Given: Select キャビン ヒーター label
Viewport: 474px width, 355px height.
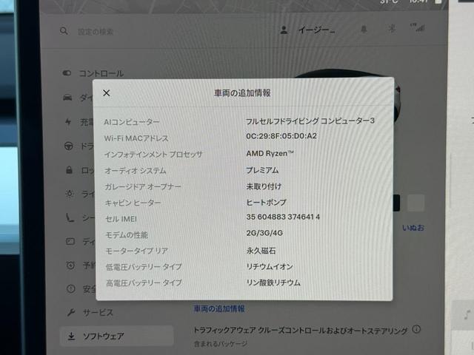Looking at the screenshot, I should click(133, 203).
